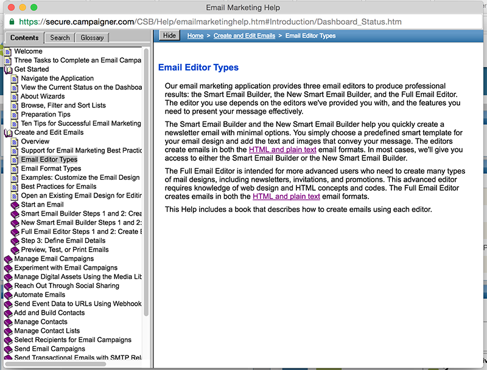
Task: Collapse the Create and Edit Emails book icon
Action: coord(8,133)
